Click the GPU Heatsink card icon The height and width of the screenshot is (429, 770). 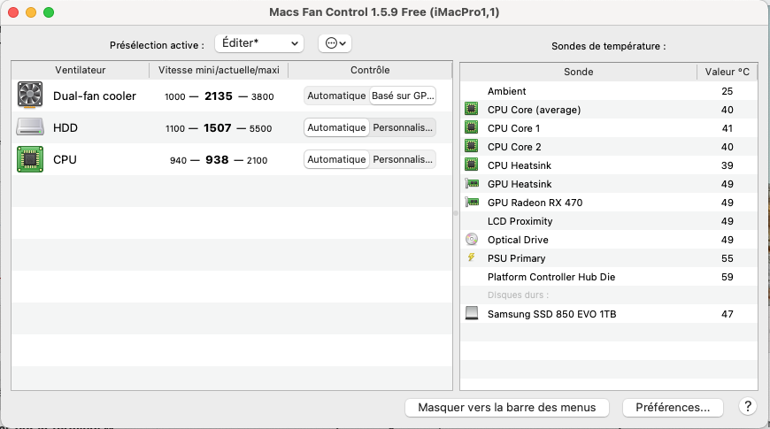click(472, 184)
